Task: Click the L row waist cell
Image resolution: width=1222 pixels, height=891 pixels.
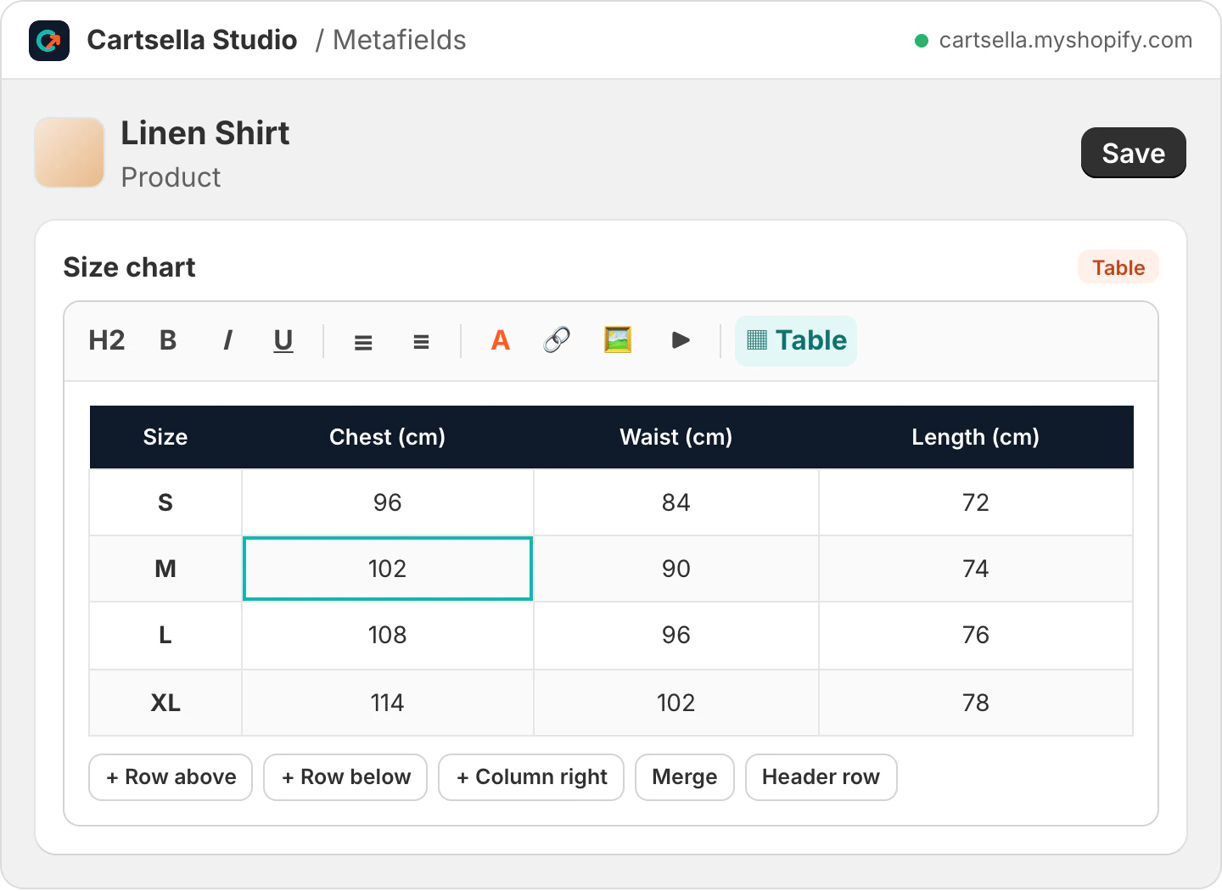Action: pos(676,635)
